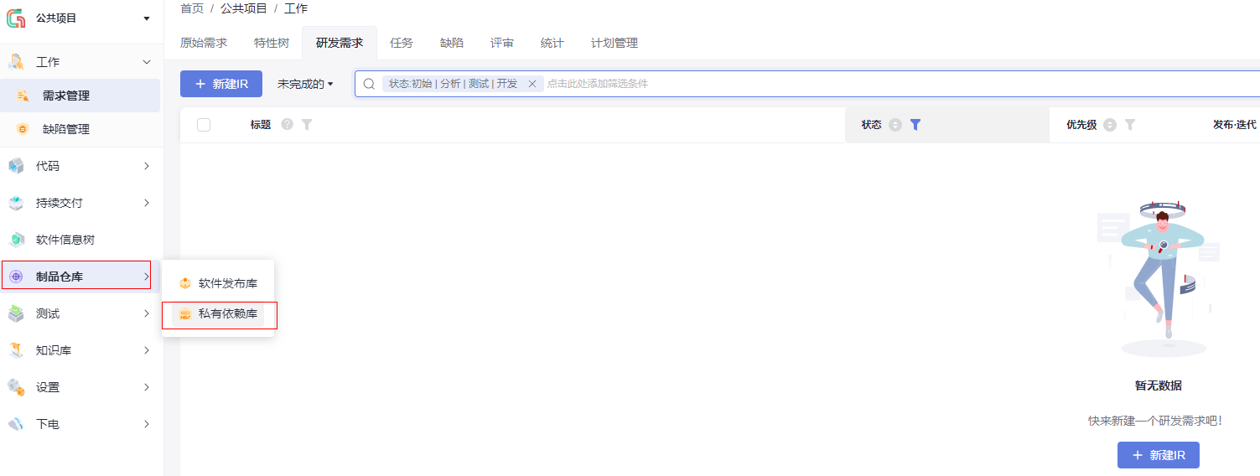Expand the 设置 section chevron
1260x476 pixels.
point(147,387)
